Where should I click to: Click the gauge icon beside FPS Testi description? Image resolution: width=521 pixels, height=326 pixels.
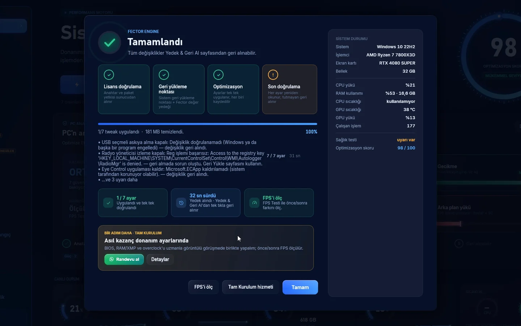(x=255, y=203)
